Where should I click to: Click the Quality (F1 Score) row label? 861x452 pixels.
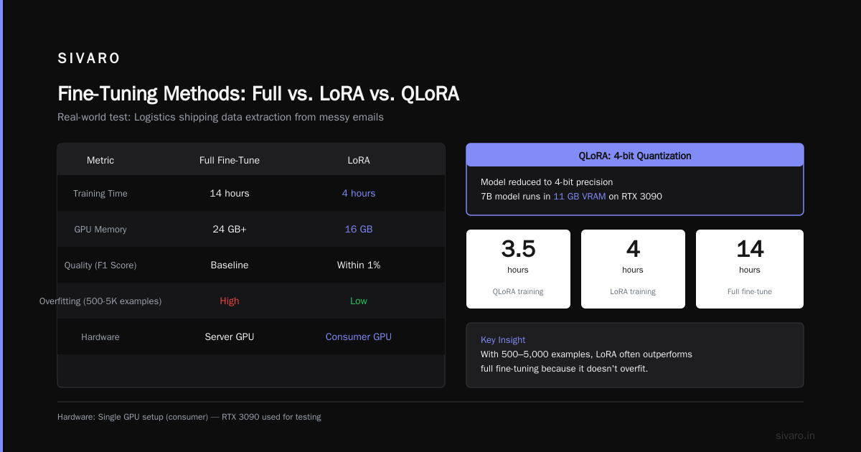(100, 265)
